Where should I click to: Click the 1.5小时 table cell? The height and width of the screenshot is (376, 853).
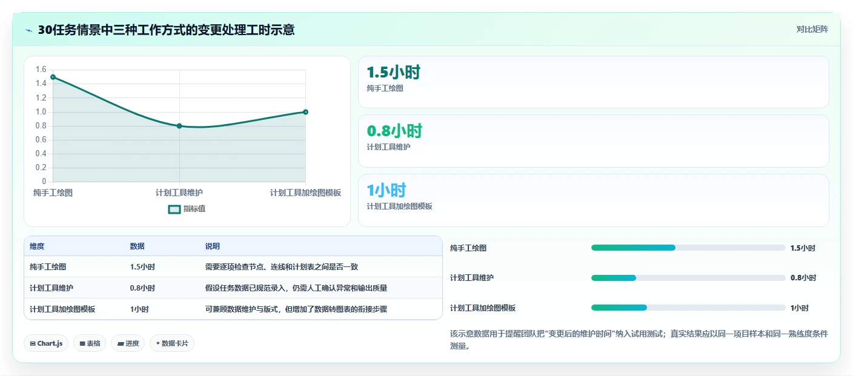coord(142,267)
